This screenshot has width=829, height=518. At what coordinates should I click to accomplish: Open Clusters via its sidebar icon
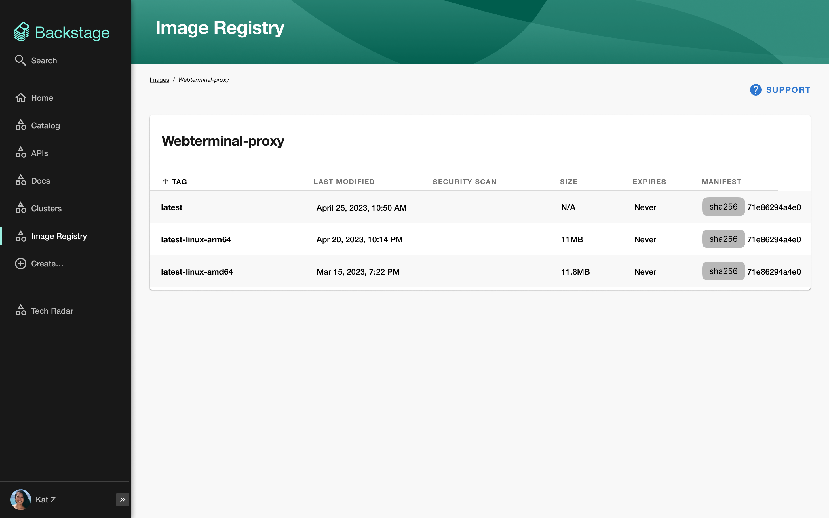click(20, 208)
